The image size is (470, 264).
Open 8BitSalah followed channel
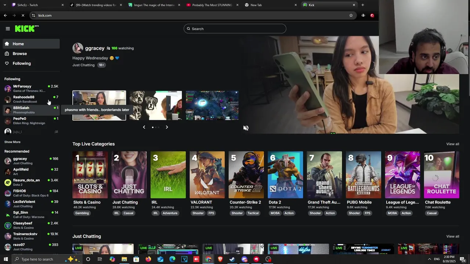[31, 110]
